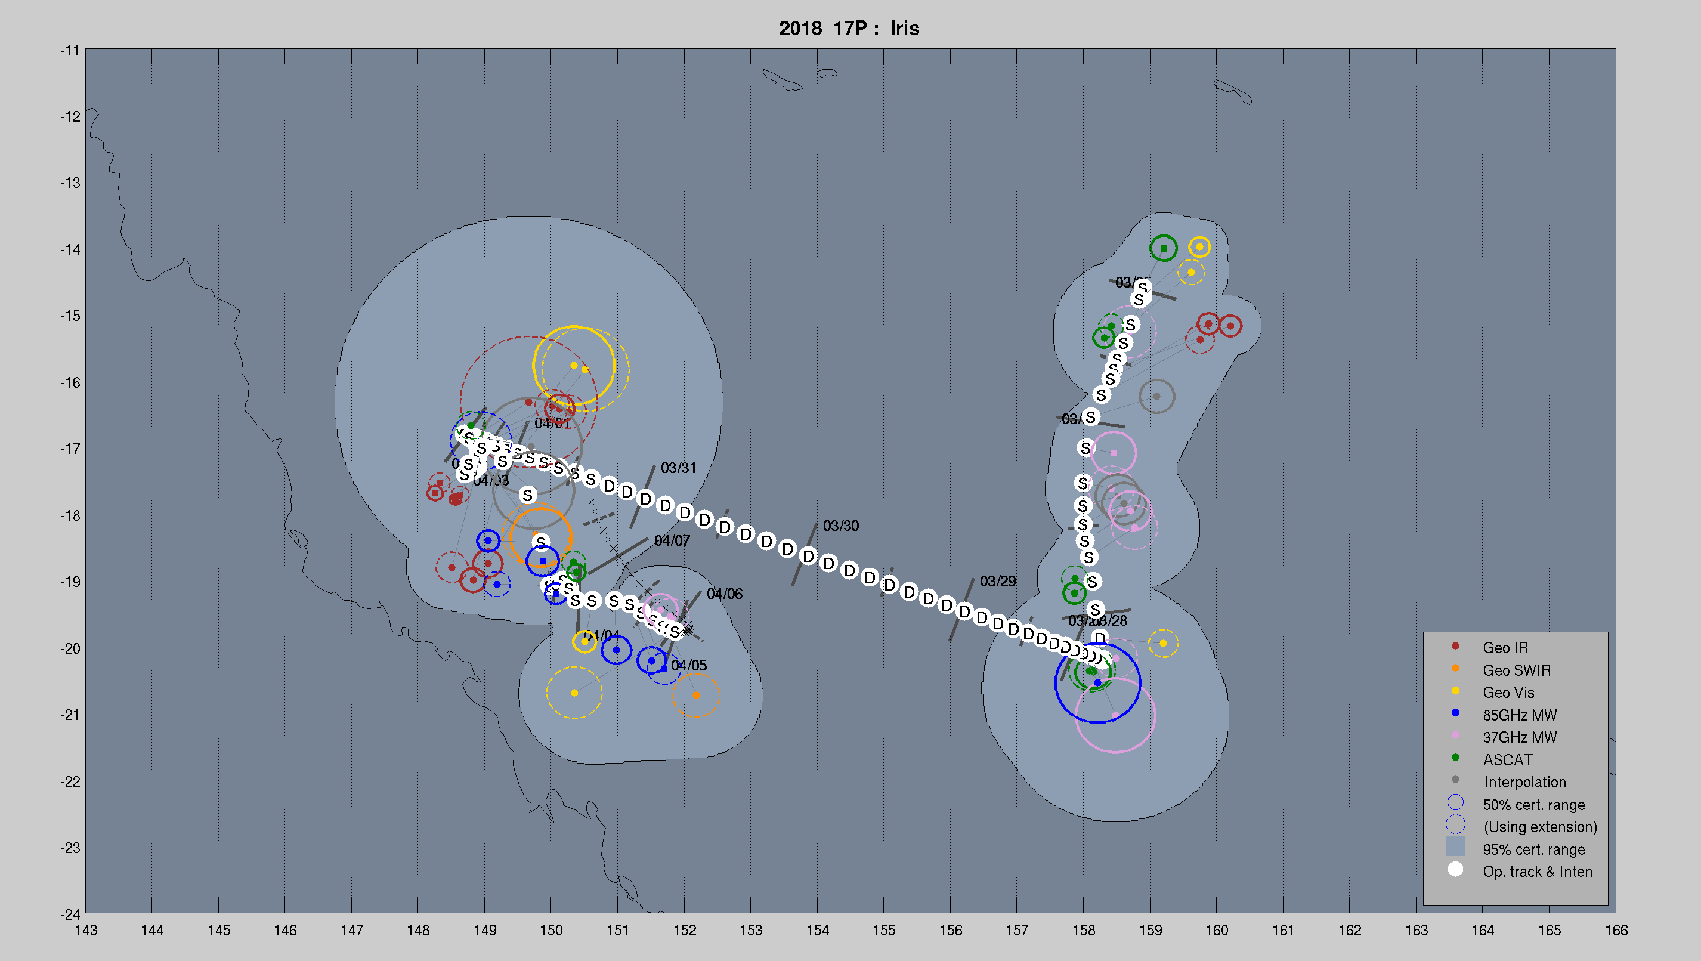Click the plot title 2018 17P Iris

[849, 29]
